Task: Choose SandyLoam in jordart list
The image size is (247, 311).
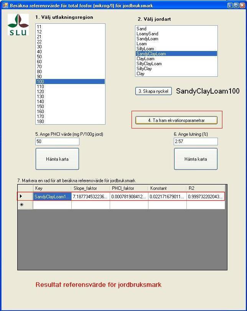Action: coord(176,39)
